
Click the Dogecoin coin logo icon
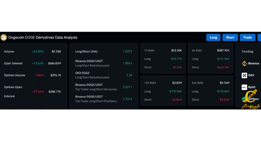pos(4,37)
